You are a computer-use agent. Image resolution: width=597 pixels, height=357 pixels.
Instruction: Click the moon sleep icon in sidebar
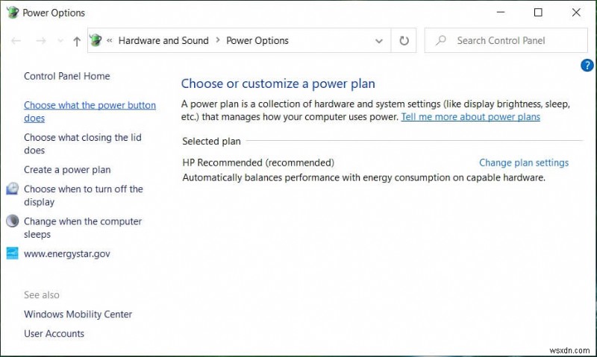12,221
